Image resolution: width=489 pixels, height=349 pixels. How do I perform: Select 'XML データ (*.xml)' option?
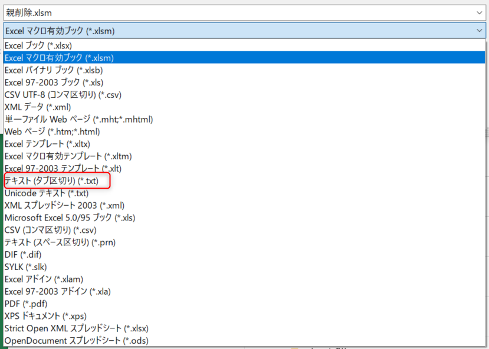pos(244,107)
